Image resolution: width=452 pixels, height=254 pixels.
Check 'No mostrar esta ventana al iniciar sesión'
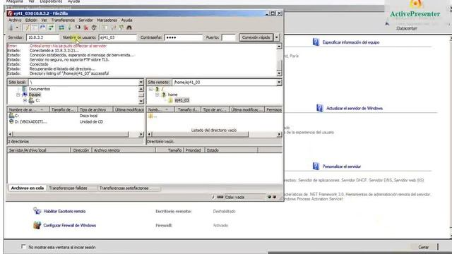tap(23, 246)
